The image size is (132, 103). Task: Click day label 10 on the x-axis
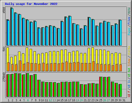(x=43, y=100)
